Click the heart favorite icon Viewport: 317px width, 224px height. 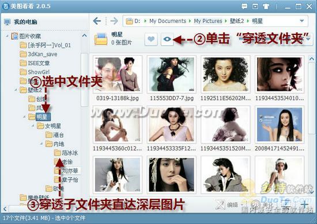(151, 39)
